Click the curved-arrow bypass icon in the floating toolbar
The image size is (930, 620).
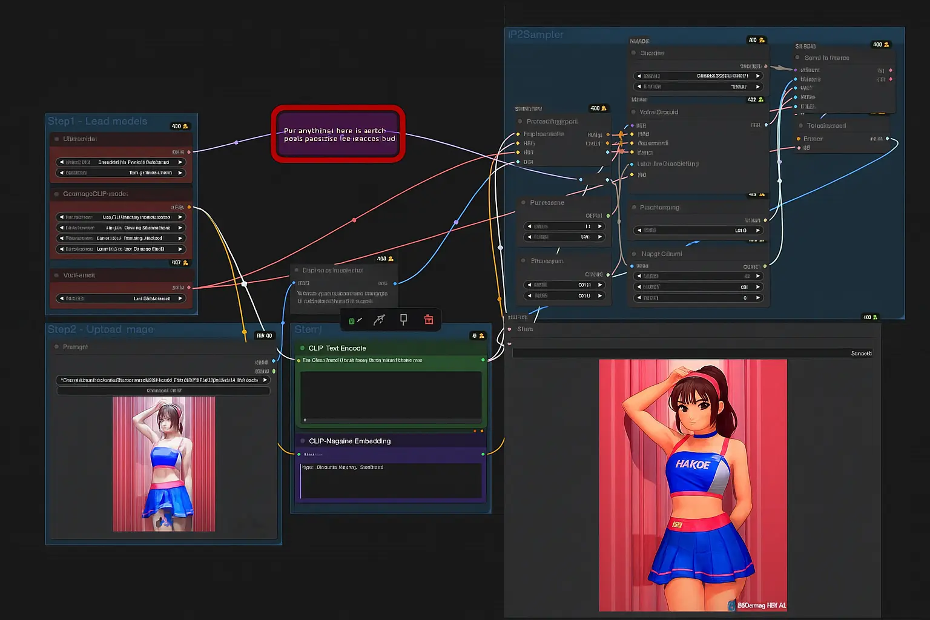tap(379, 320)
